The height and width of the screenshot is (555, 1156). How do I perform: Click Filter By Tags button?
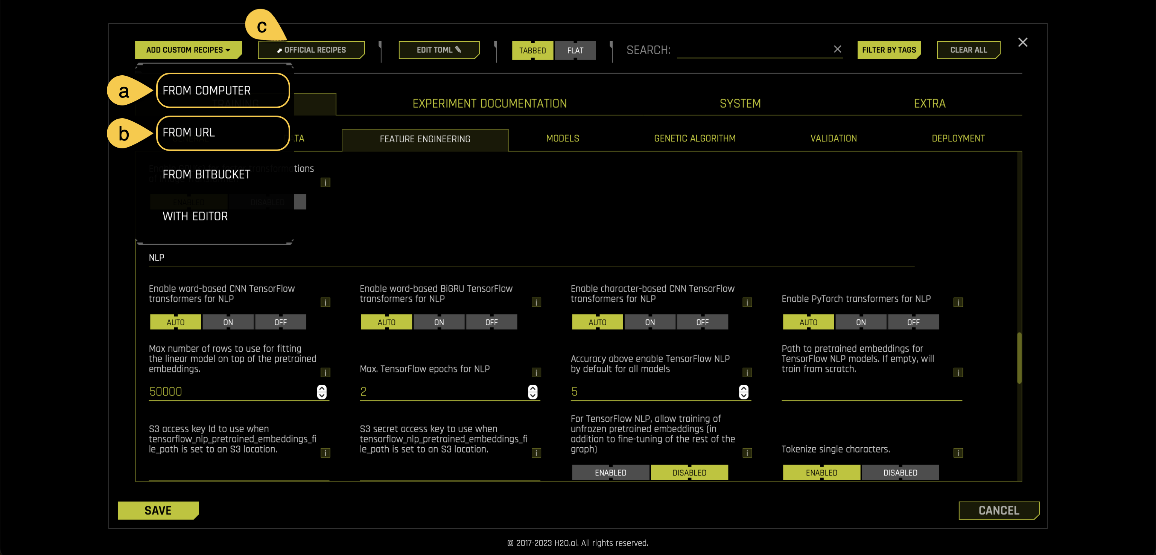point(889,50)
